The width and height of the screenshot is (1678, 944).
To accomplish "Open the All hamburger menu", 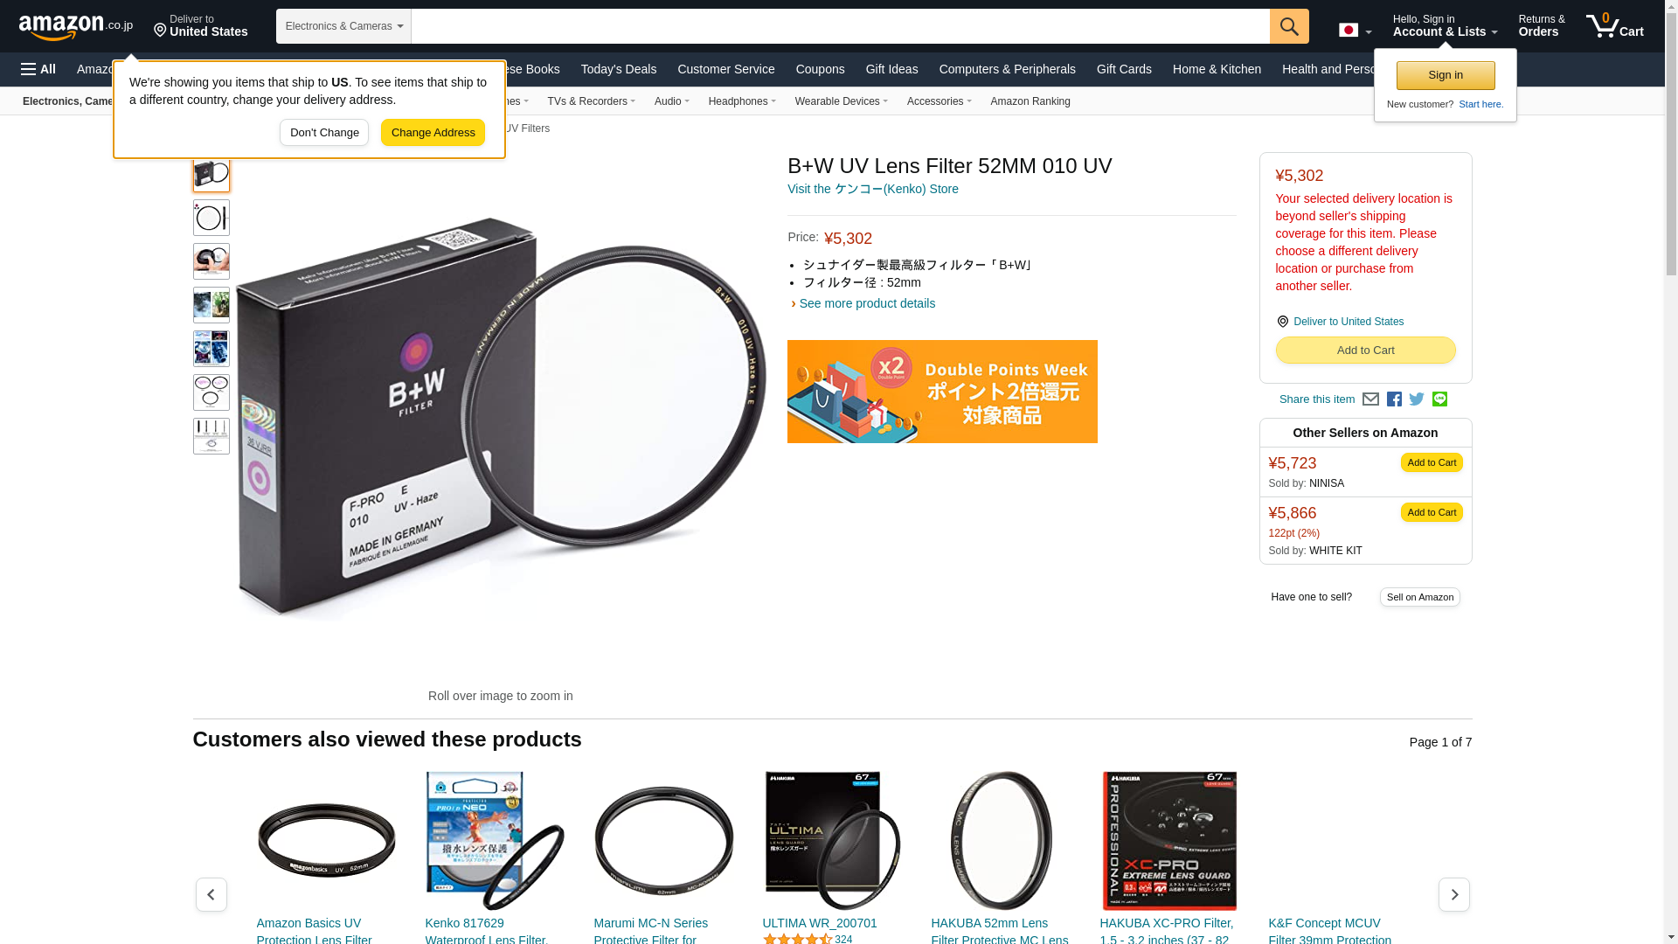I will click(38, 69).
